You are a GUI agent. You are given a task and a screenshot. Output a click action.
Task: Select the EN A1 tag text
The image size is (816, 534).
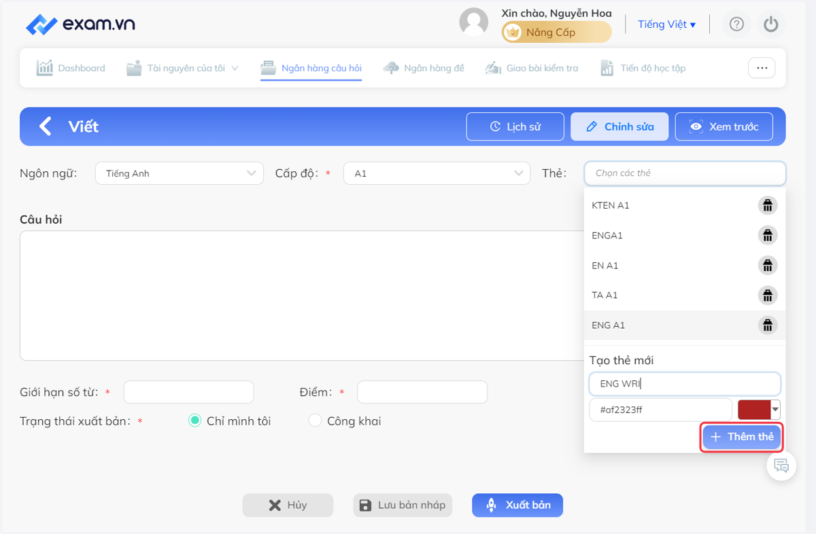tap(605, 265)
